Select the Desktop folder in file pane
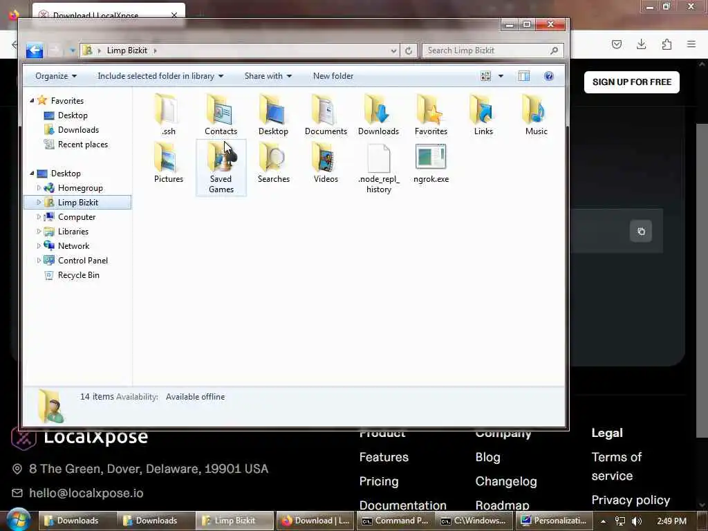Screen dimensions: 708x531 273,114
